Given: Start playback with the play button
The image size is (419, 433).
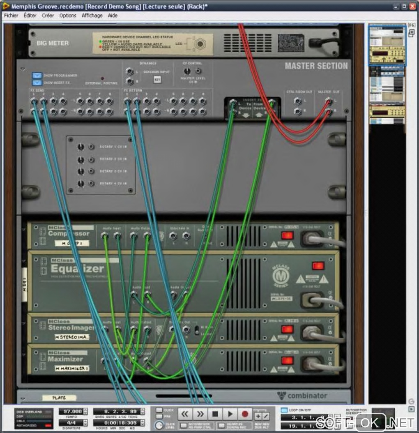Looking at the screenshot, I should (230, 414).
